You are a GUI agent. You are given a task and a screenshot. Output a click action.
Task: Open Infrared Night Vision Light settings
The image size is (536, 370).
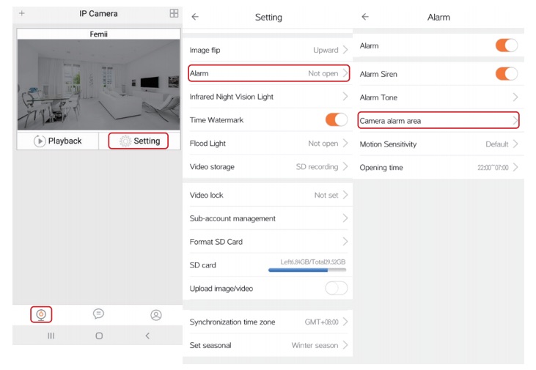[268, 97]
